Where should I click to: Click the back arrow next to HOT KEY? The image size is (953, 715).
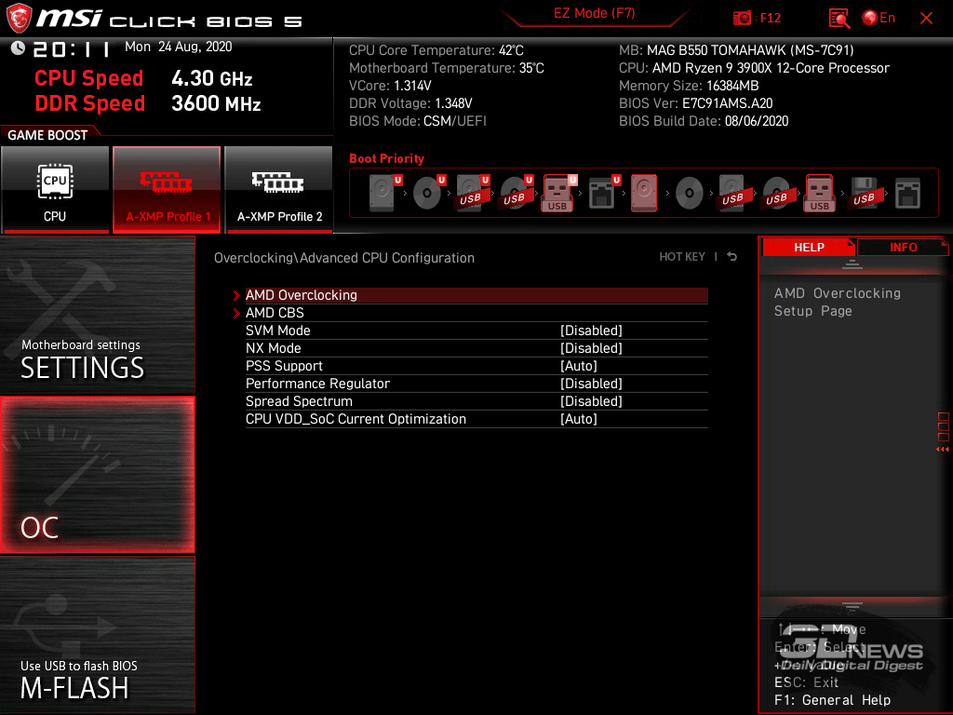point(732,257)
